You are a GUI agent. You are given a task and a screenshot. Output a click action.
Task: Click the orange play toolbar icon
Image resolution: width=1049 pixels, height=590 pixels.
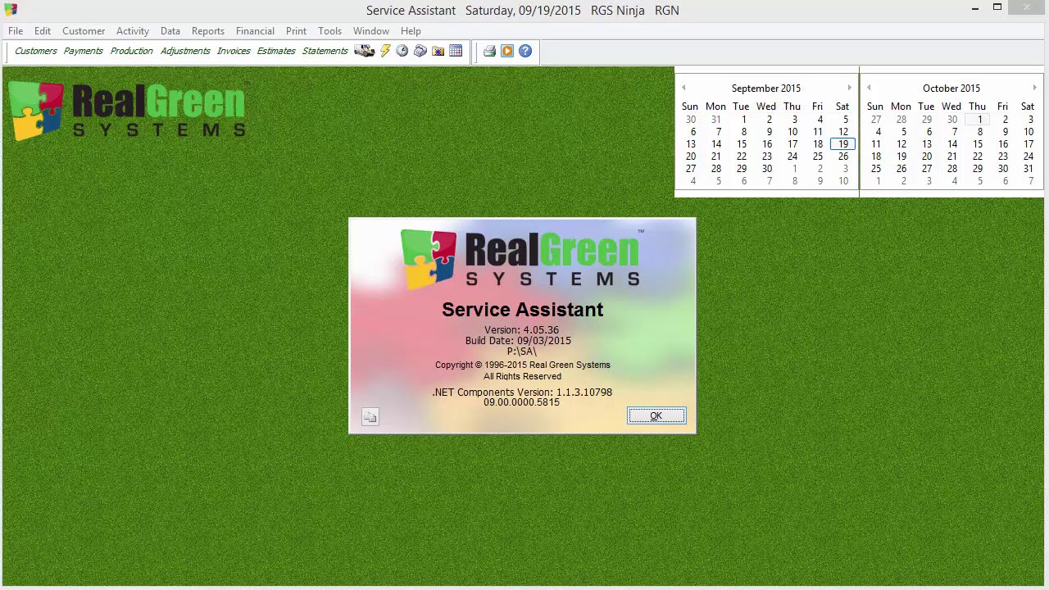click(x=507, y=51)
